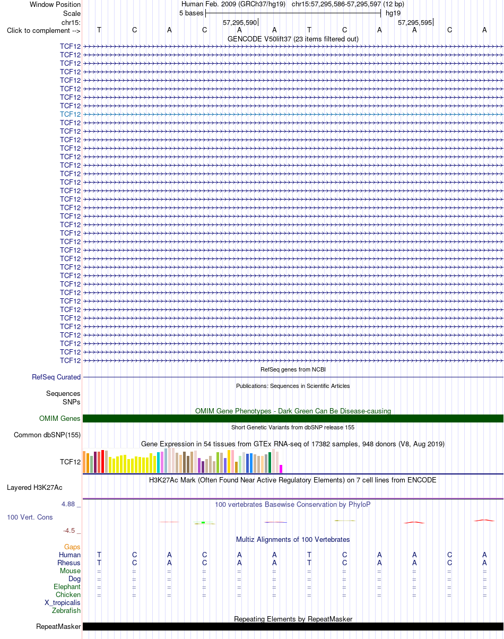
Task: Open OMIM Gene Phenotypes track title
Action: (x=293, y=411)
